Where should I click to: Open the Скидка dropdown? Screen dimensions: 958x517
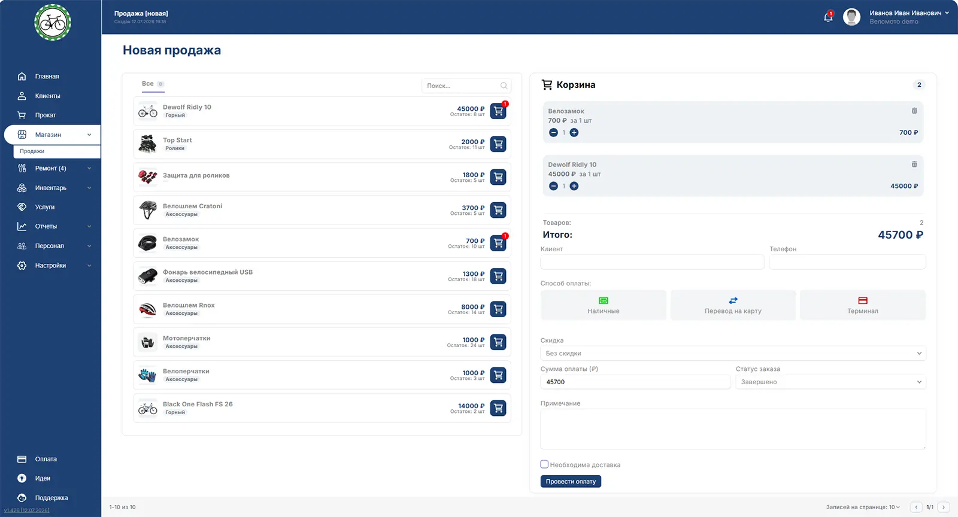[733, 354]
